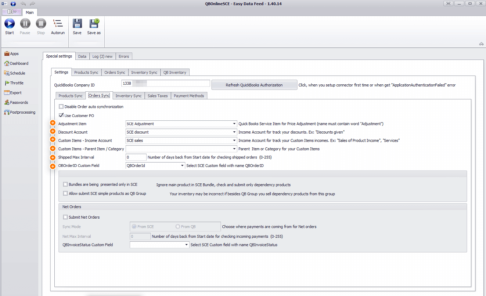The height and width of the screenshot is (296, 486).
Task: Click the undo arrow in title bar
Action: tap(24, 4)
